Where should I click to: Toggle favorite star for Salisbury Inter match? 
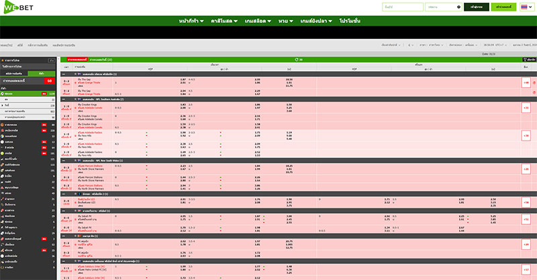point(75,269)
